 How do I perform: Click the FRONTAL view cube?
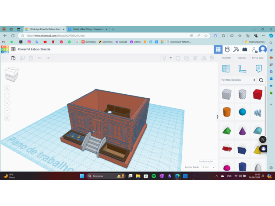tap(12, 75)
